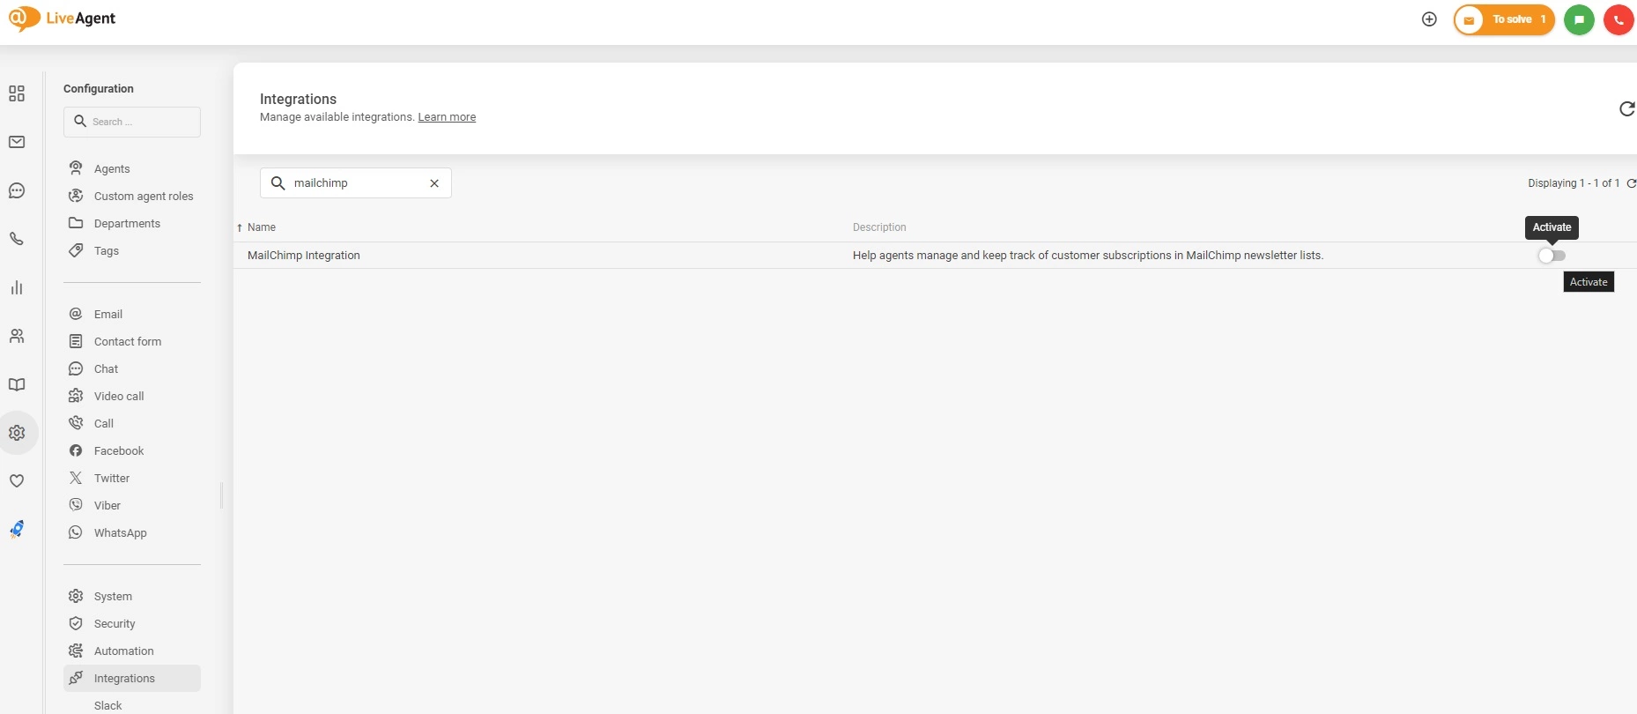The height and width of the screenshot is (714, 1637).
Task: Click the green chat status button
Action: click(1579, 19)
